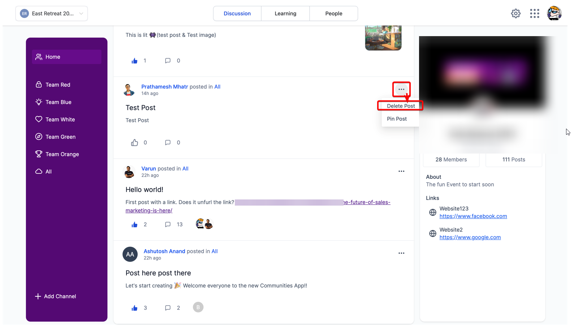Open the facebook.com website link
578x327 pixels.
tap(473, 216)
